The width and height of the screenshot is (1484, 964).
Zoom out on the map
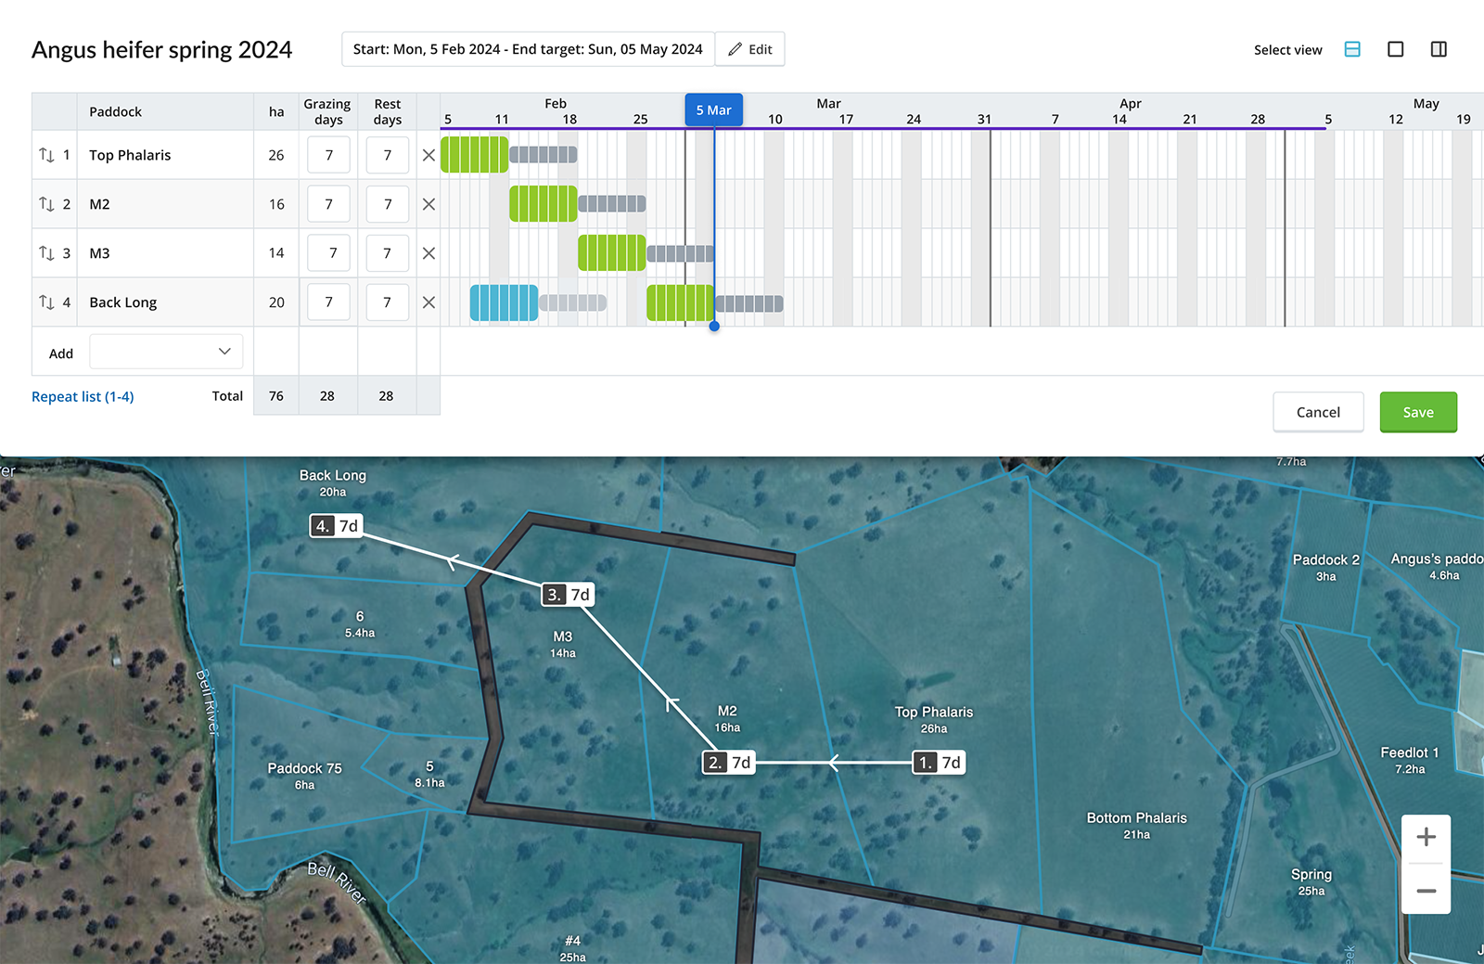pyautogui.click(x=1426, y=890)
